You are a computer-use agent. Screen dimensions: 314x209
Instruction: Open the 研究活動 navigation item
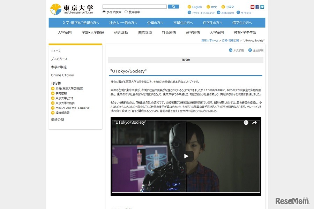[x=121, y=32]
